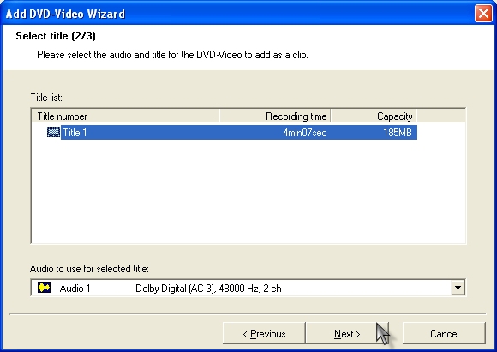Click the 4min07sec recording time cell
Screen dimensions: 497x352
pyautogui.click(x=304, y=133)
